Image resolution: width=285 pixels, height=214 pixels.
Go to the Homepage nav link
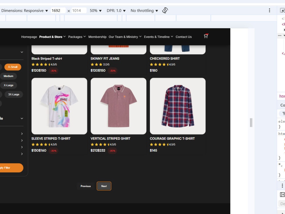coord(29,37)
